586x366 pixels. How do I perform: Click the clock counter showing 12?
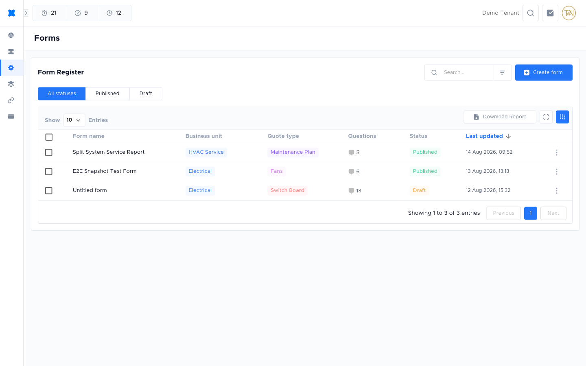click(114, 13)
